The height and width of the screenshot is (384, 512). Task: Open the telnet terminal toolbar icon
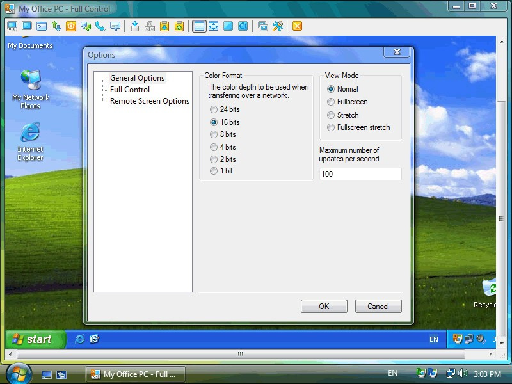tap(42, 26)
